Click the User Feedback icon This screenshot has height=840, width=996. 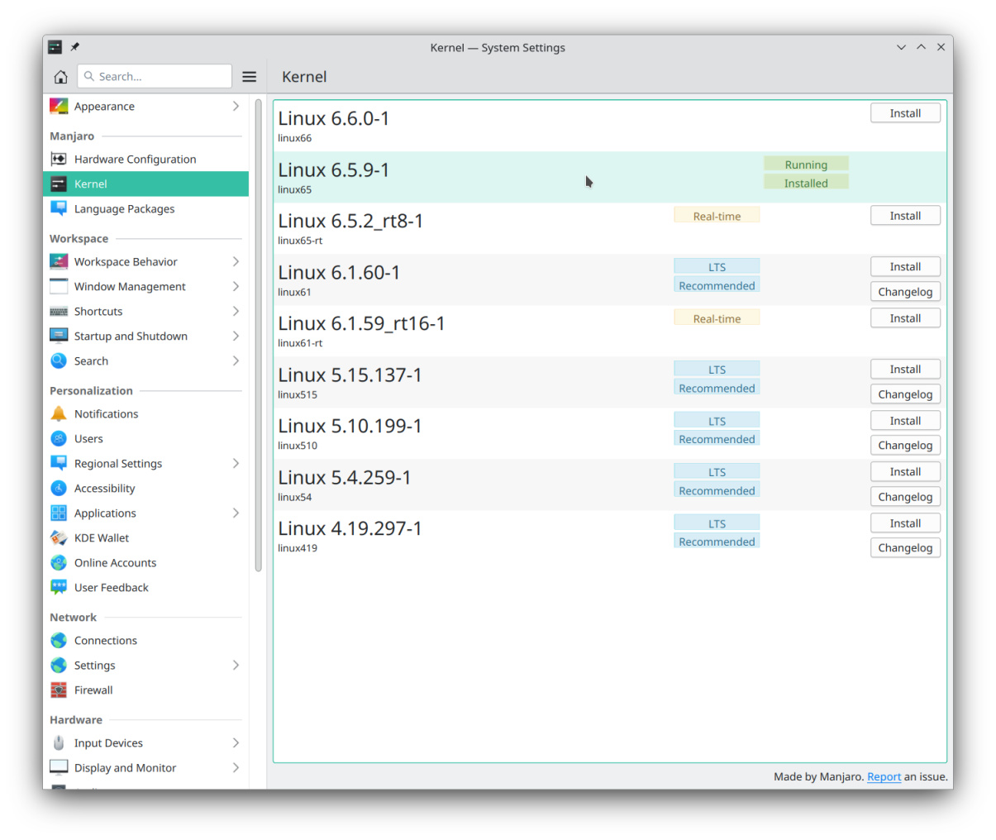[59, 588]
